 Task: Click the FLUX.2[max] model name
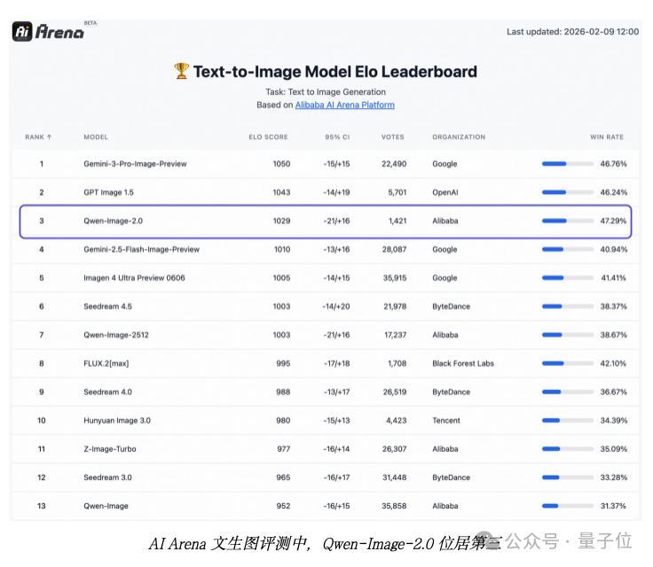(107, 363)
